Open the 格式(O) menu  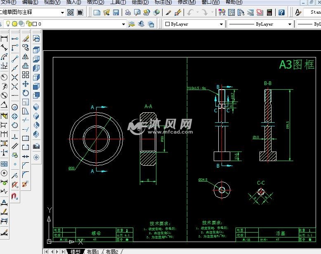(95, 2)
